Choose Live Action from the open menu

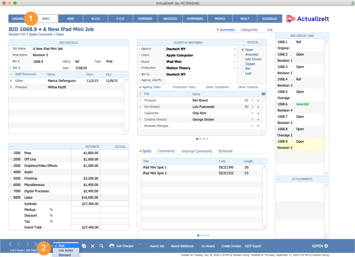point(65,250)
